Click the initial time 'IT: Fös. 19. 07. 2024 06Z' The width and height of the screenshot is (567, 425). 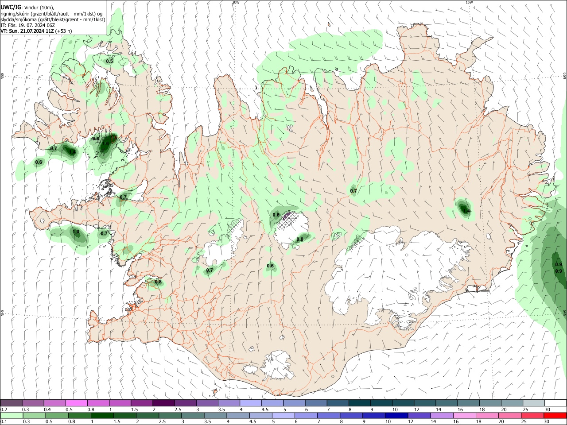pos(27,25)
